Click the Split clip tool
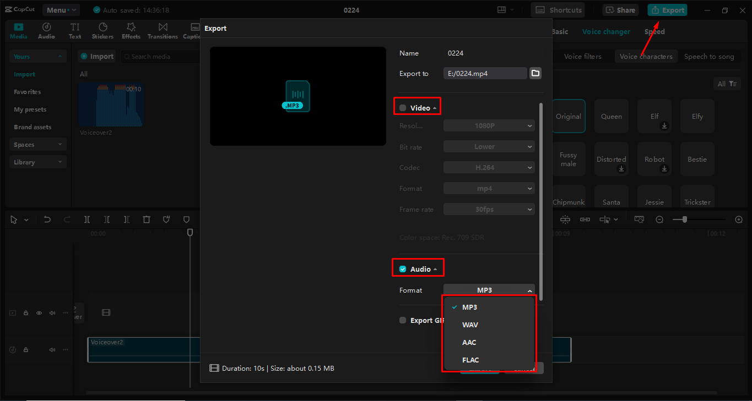 pos(87,219)
